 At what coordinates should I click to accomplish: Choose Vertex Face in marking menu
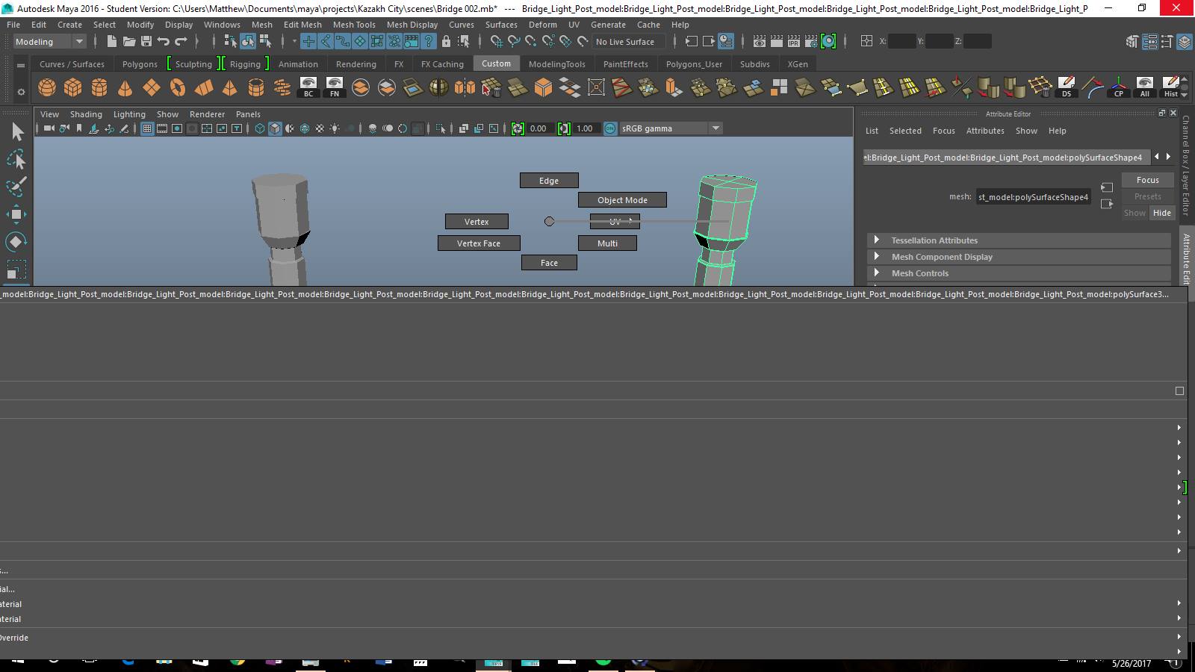[479, 243]
